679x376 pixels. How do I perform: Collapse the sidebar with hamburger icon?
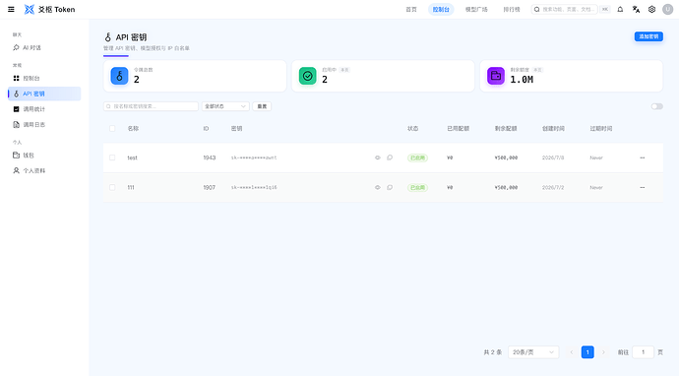(11, 9)
